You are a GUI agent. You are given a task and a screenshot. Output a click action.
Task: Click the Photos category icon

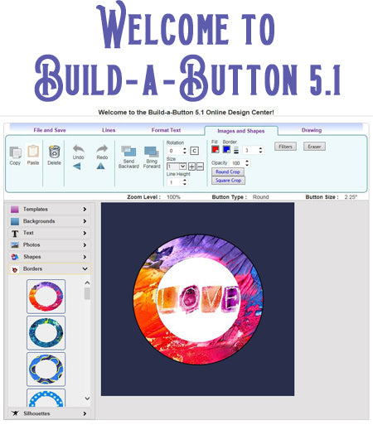click(15, 245)
